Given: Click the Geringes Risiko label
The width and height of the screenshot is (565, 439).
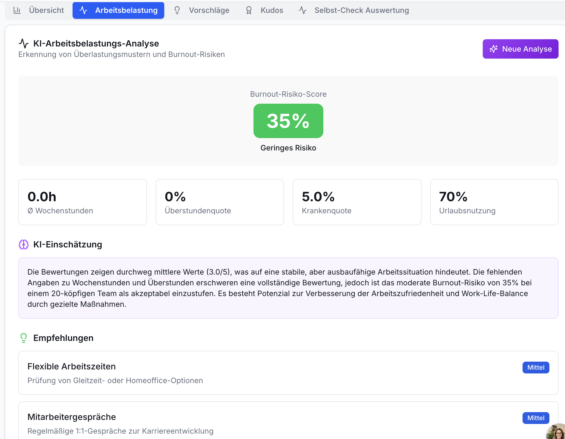Looking at the screenshot, I should click(288, 148).
